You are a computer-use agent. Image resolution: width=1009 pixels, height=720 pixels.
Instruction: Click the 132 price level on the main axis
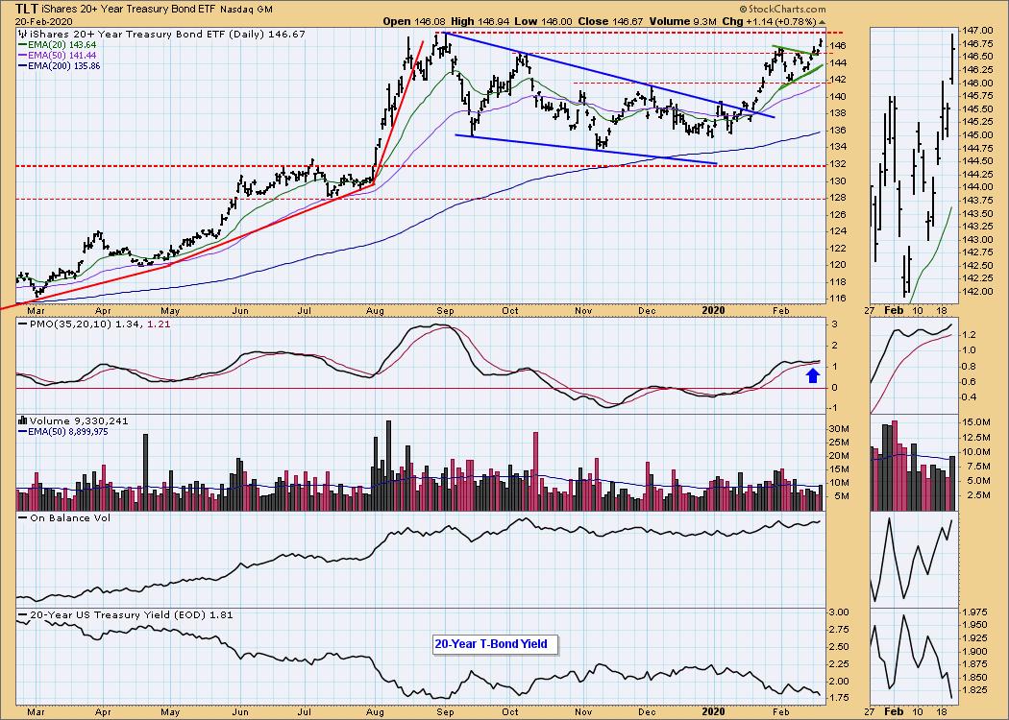click(x=836, y=164)
